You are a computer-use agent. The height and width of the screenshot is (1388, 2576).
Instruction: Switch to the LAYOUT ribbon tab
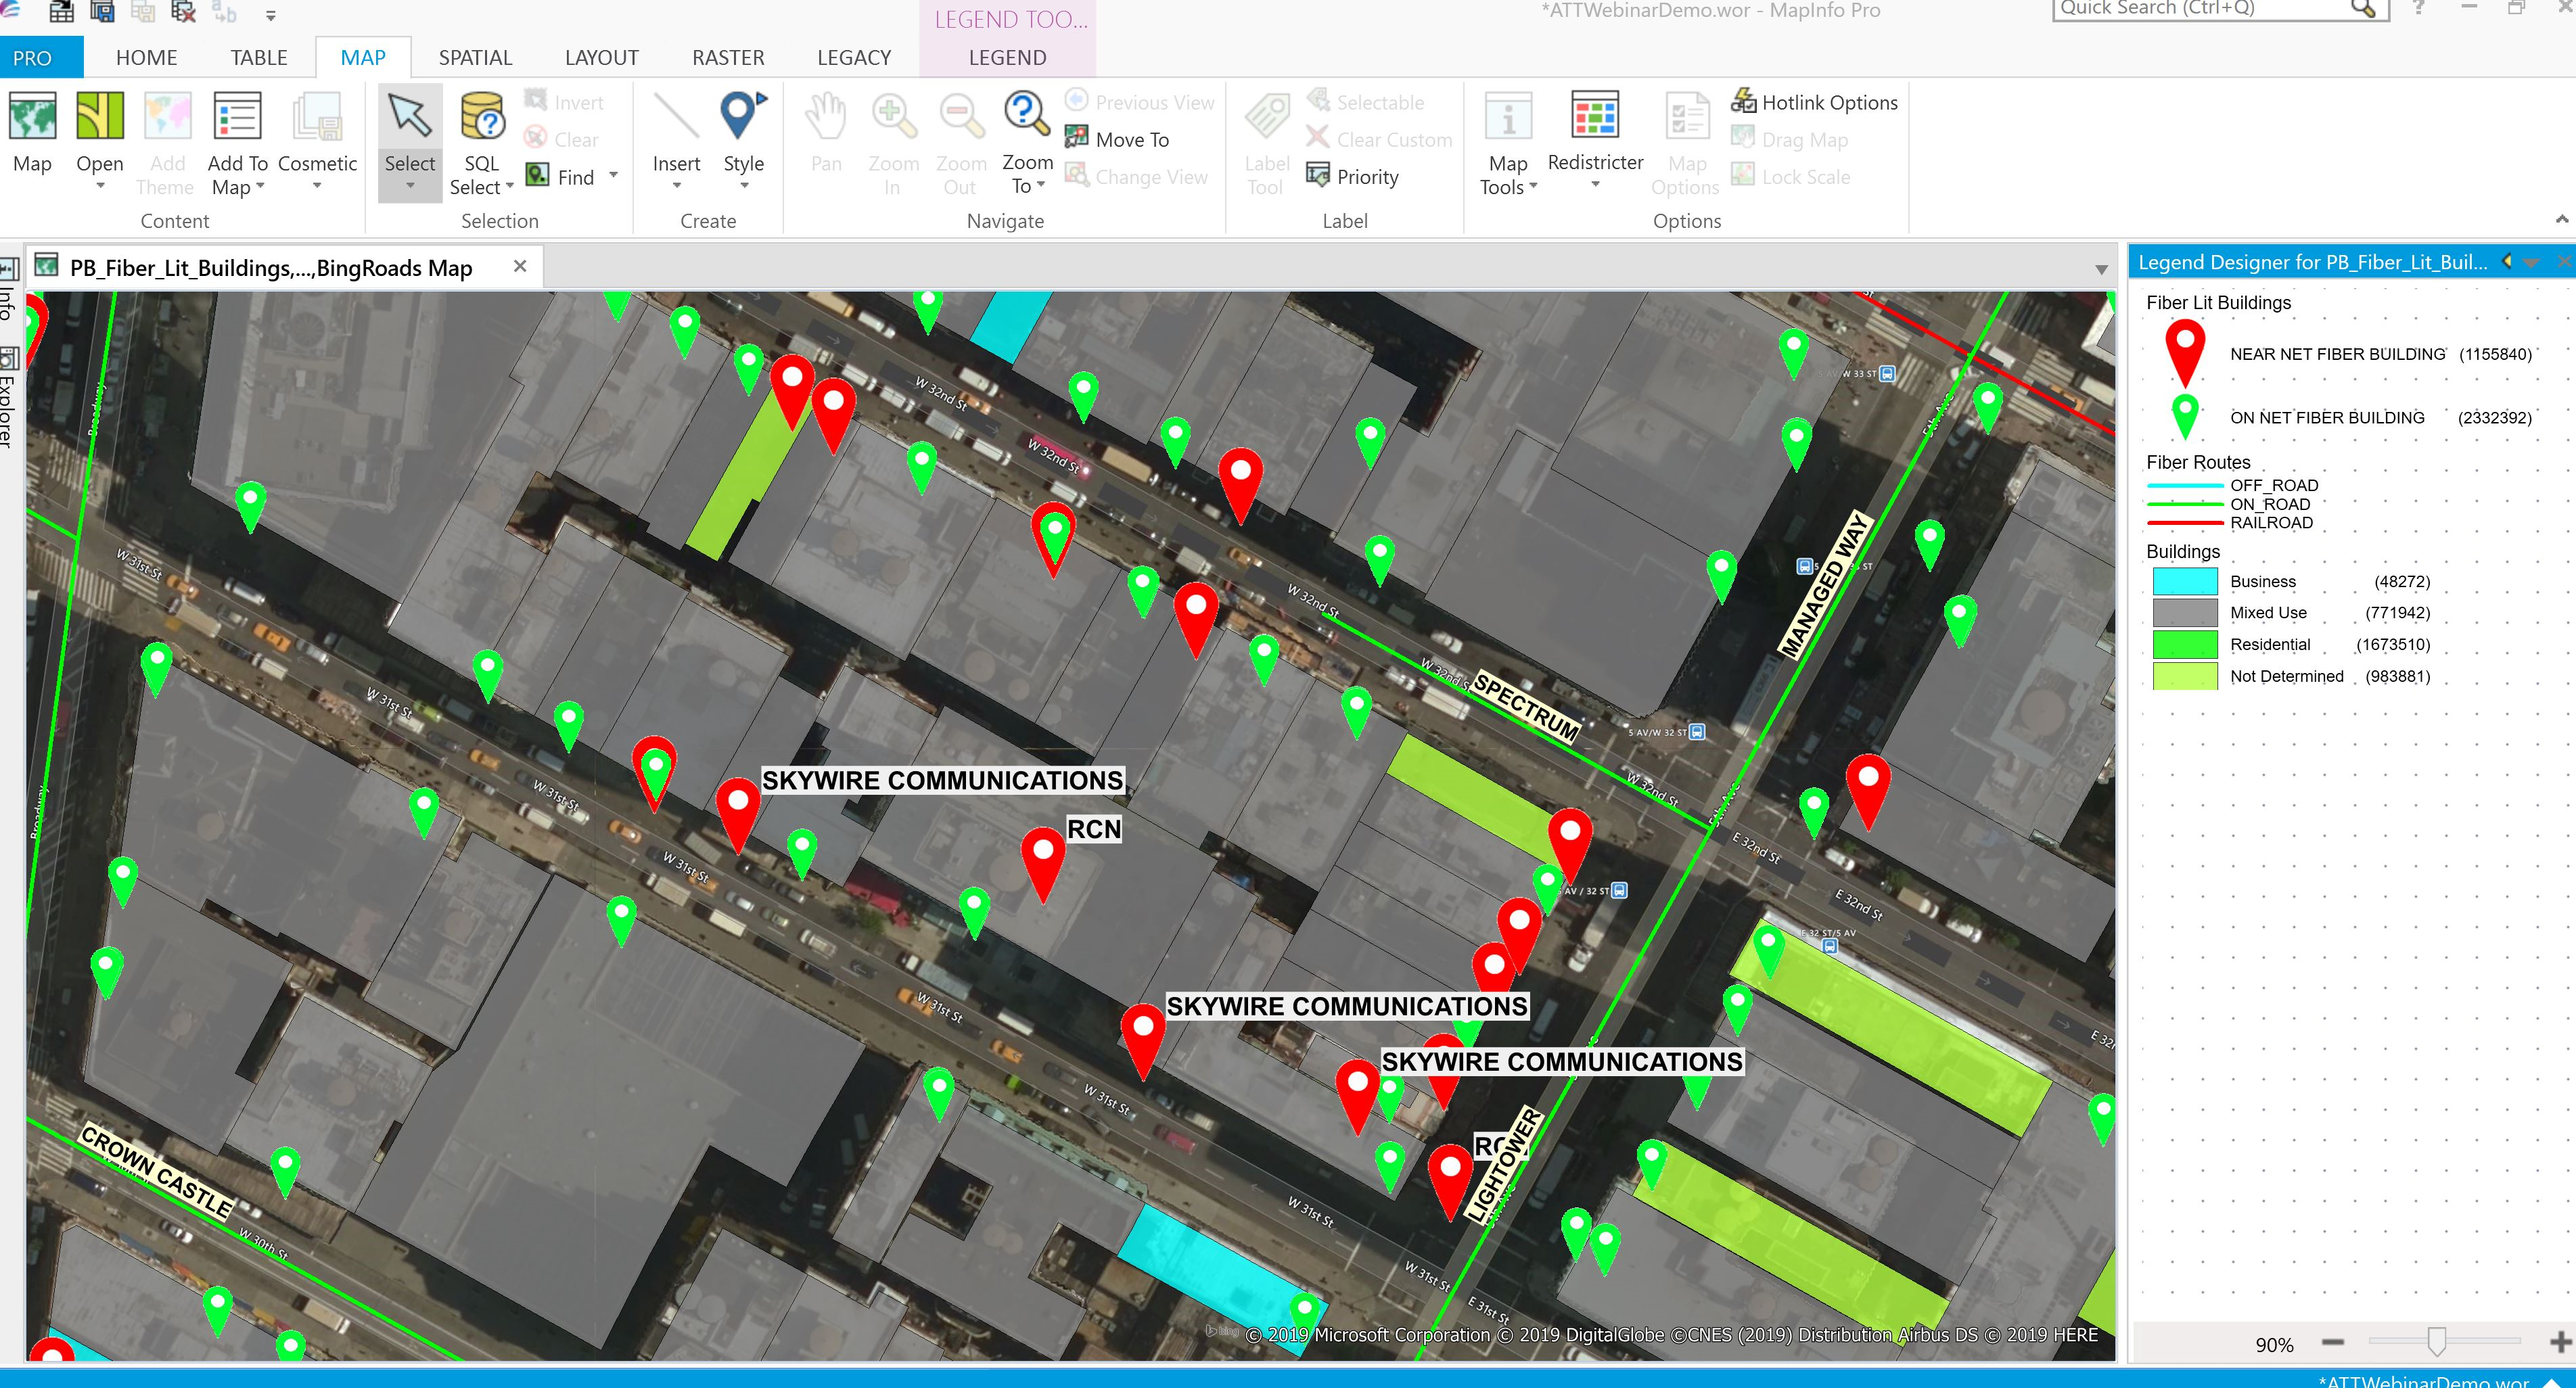[x=601, y=58]
